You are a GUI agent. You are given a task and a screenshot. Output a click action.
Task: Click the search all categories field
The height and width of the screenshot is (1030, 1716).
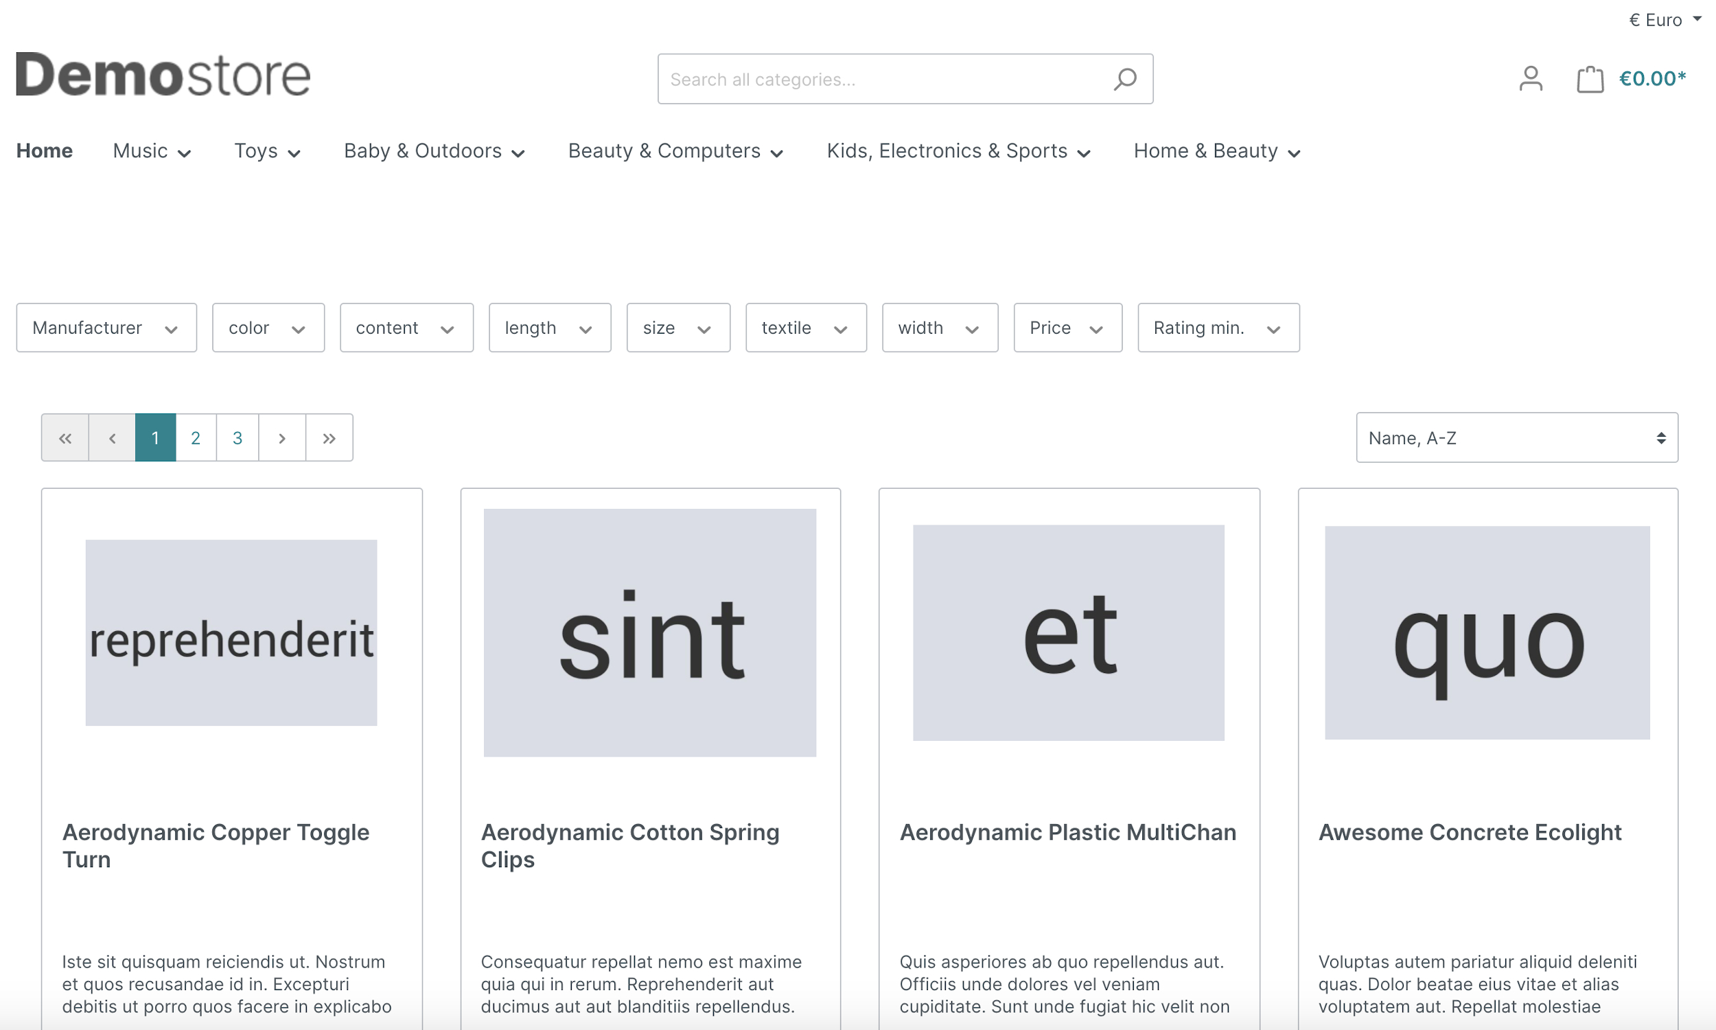point(881,79)
